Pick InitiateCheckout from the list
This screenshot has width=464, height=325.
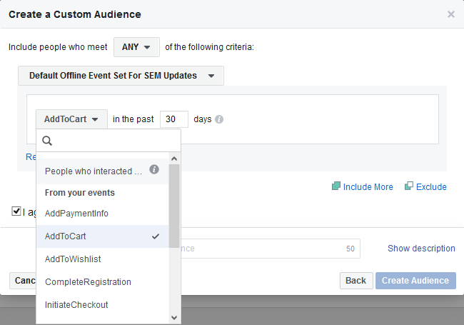click(76, 304)
